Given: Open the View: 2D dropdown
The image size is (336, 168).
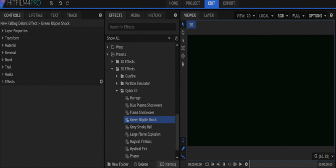Looking at the screenshot, I should 246,16.
